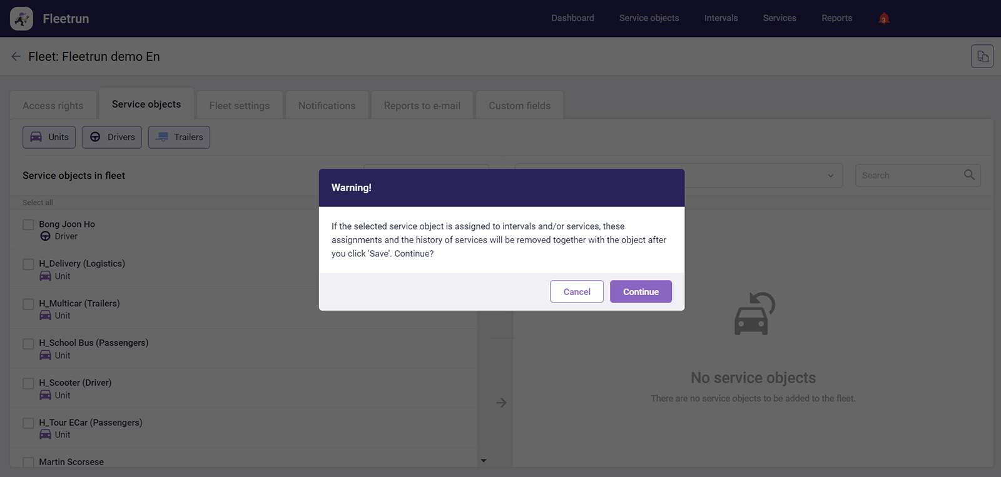Screen dimensions: 1001x477
Task: Click the Fleetrun logo icon
Action: click(x=21, y=19)
